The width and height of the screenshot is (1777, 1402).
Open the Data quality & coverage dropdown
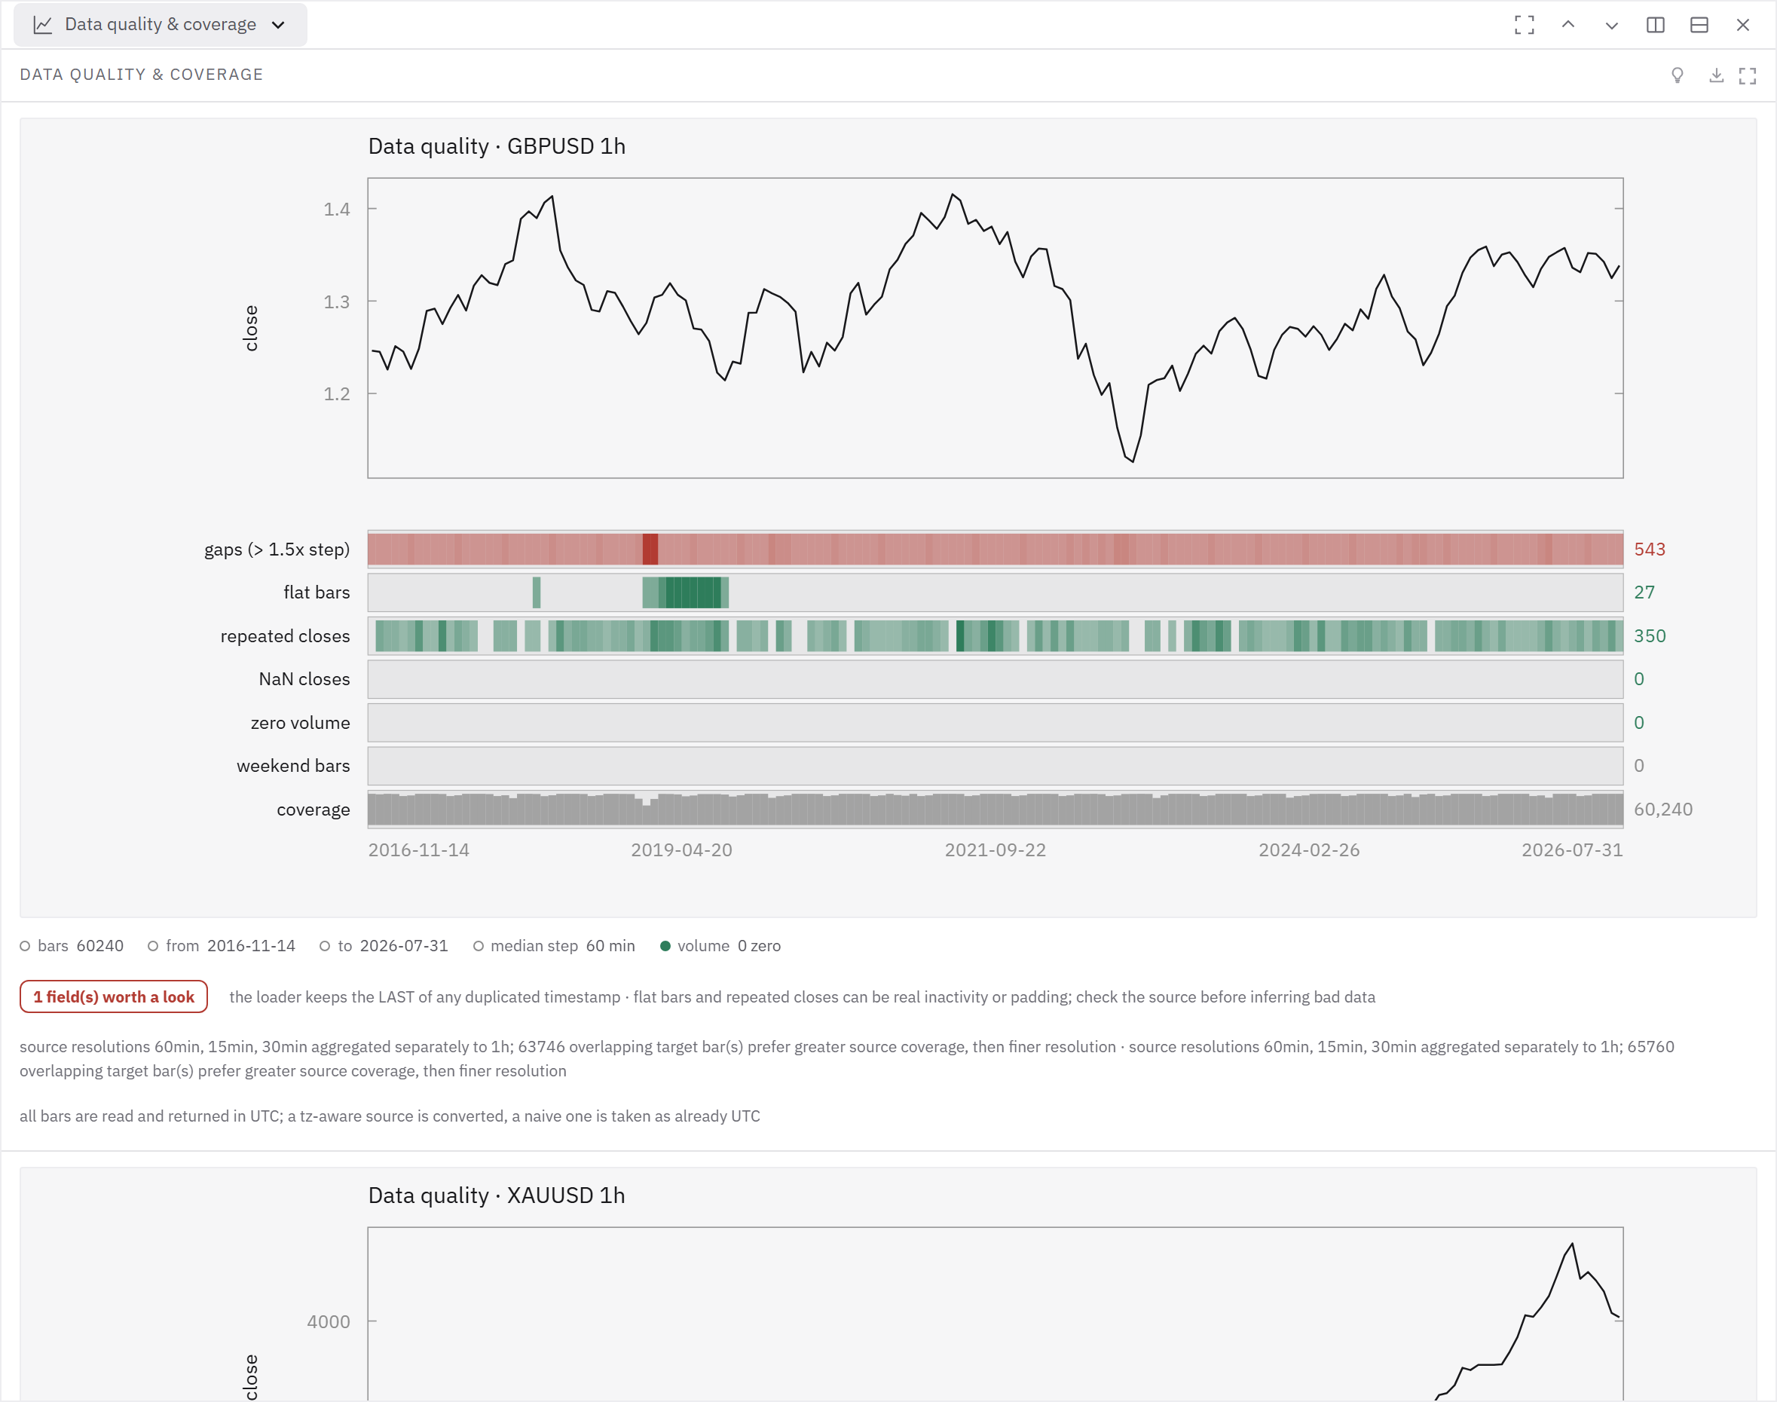(160, 25)
